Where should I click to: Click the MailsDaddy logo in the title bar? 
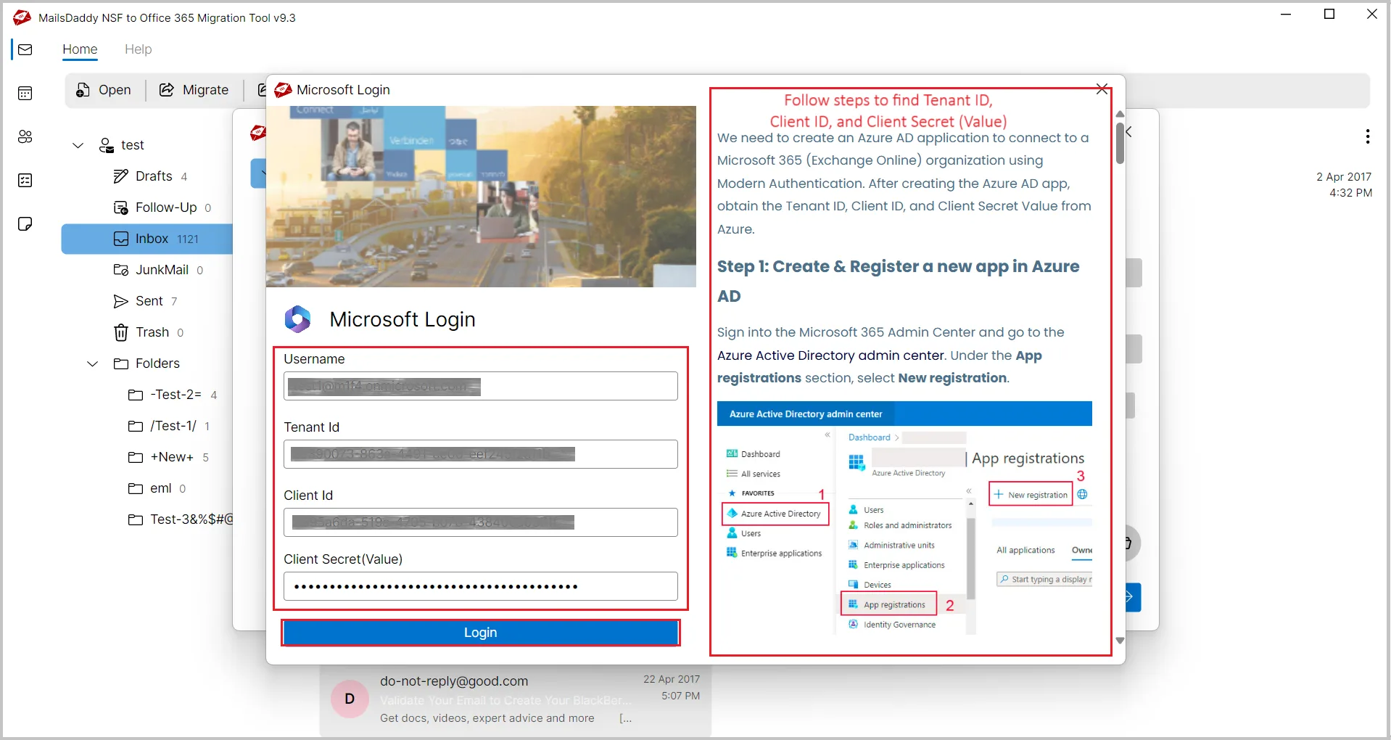tap(22, 17)
